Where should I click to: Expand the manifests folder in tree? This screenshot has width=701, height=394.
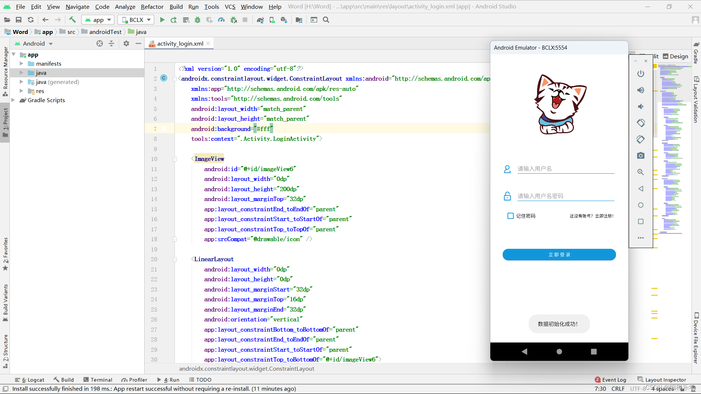point(22,63)
